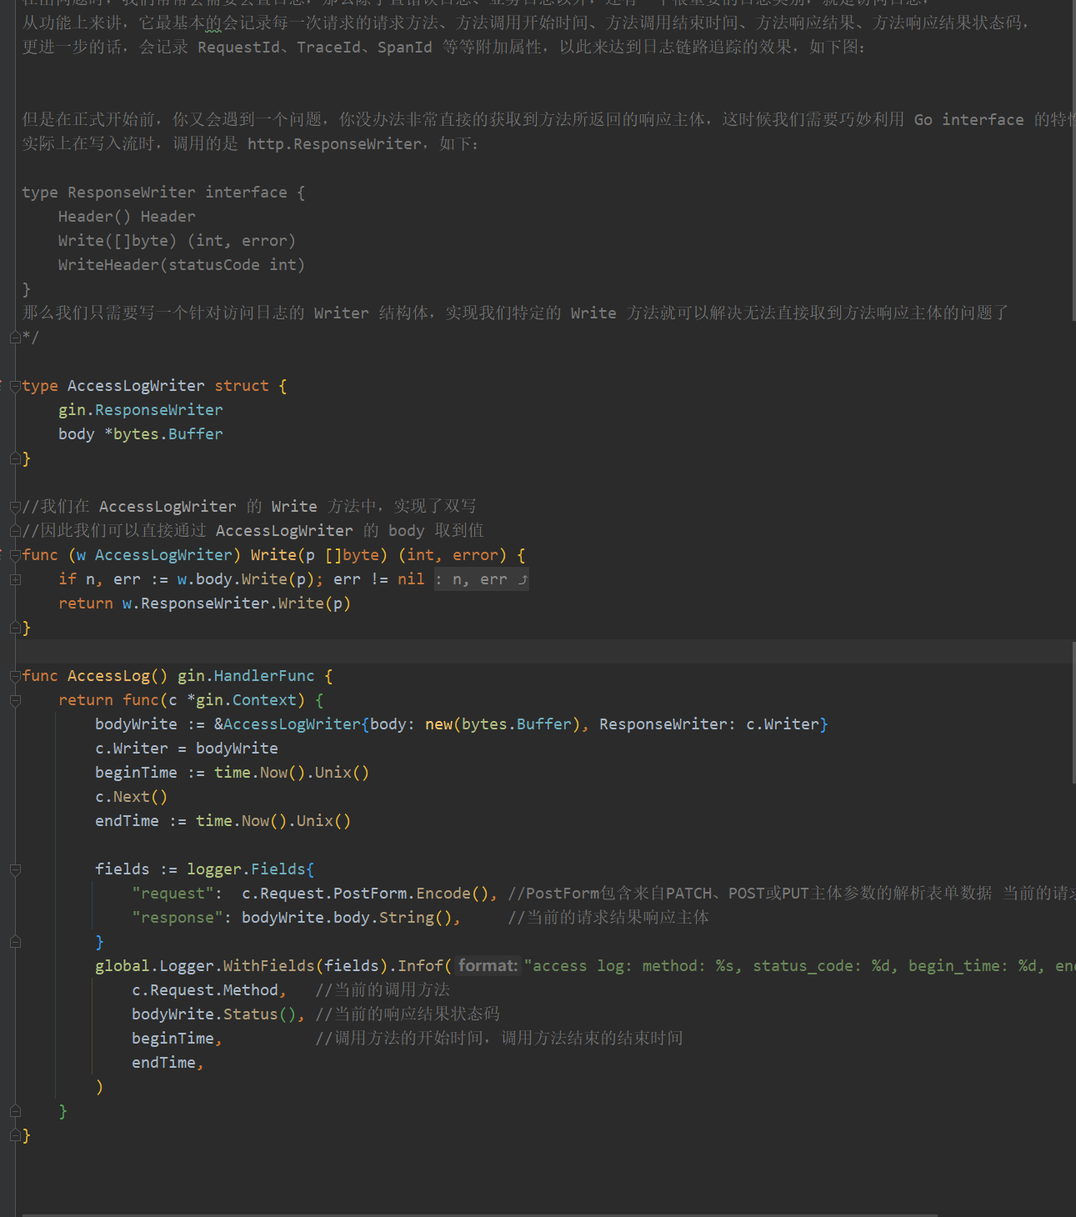Click 'AccessLogWriter' in the struct declaration
Screen dimensions: 1076x1217
coord(136,386)
